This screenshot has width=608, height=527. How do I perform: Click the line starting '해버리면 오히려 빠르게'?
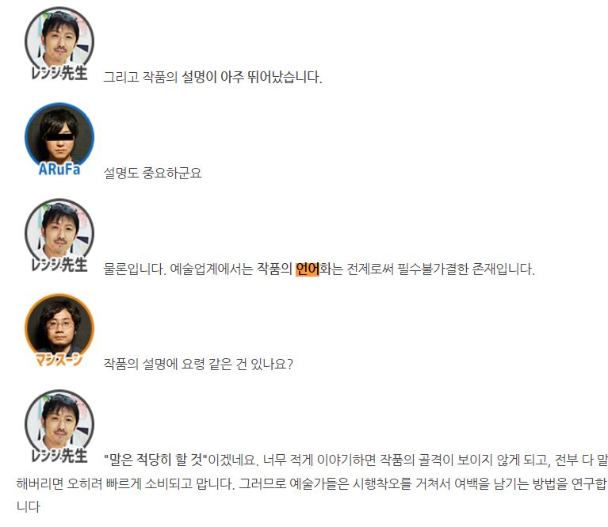click(312, 483)
